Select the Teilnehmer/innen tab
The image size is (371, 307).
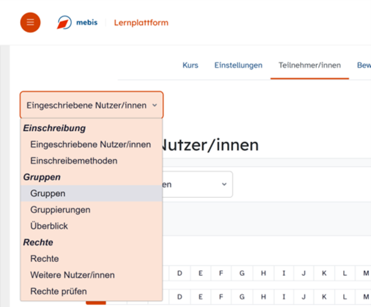click(x=309, y=65)
